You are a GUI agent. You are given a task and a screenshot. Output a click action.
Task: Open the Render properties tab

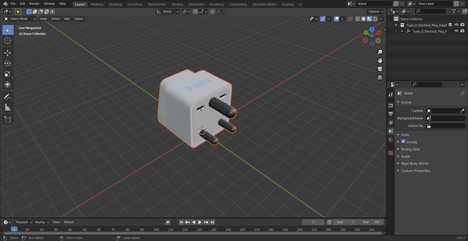pyautogui.click(x=391, y=105)
